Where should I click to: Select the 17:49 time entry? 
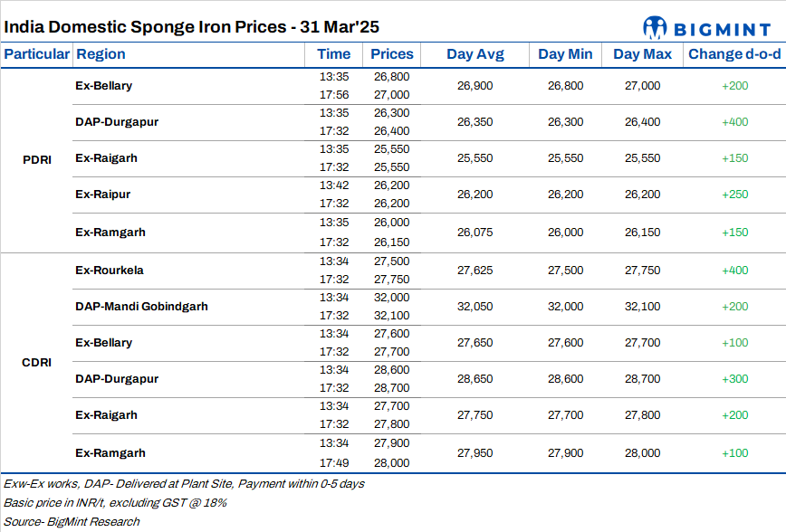(x=334, y=462)
